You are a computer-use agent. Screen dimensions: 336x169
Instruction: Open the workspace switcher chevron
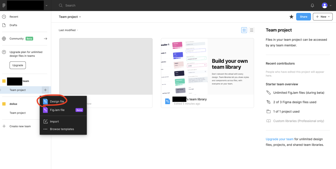click(46, 5)
